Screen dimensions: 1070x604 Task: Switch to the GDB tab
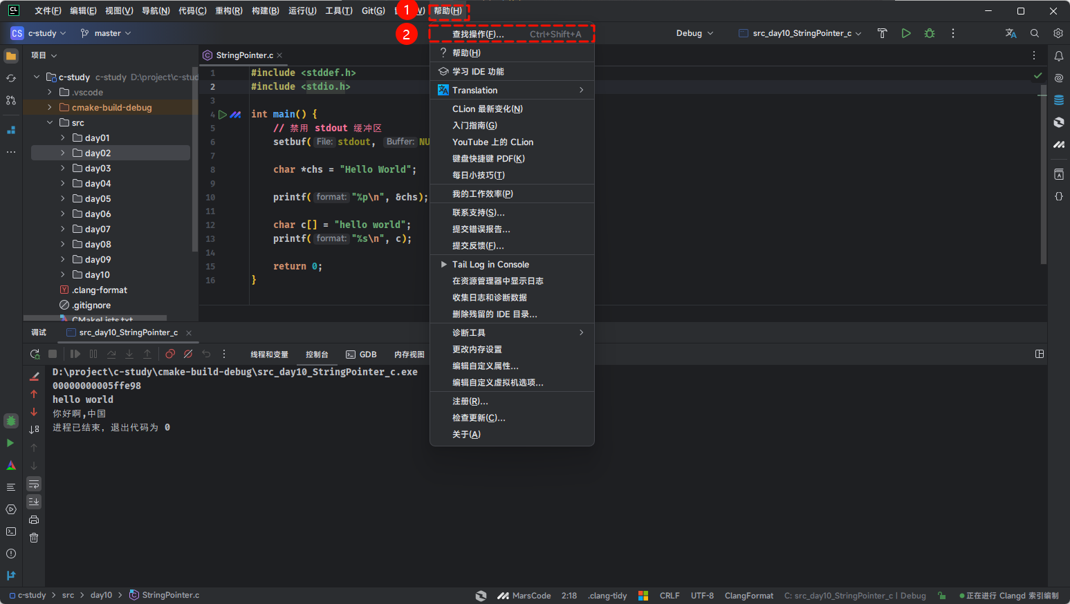pos(362,355)
